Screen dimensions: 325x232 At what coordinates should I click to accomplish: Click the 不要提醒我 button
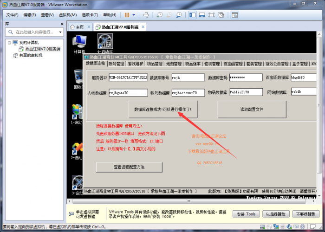coord(305,214)
